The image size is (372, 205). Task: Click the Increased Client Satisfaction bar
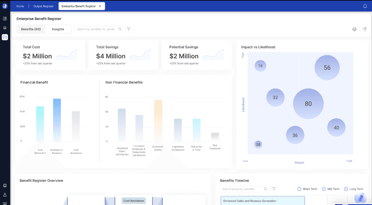pos(122,125)
